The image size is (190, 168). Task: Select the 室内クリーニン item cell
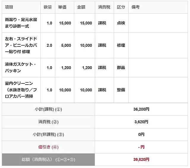(x=20, y=90)
